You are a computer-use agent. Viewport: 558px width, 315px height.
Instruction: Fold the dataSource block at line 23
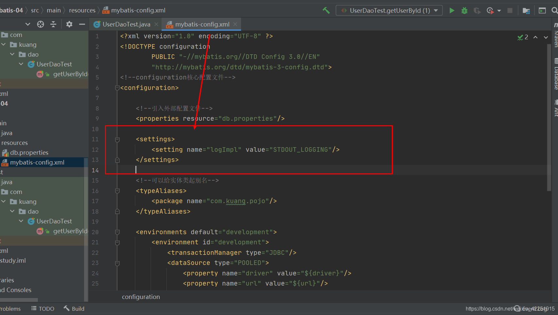click(117, 263)
